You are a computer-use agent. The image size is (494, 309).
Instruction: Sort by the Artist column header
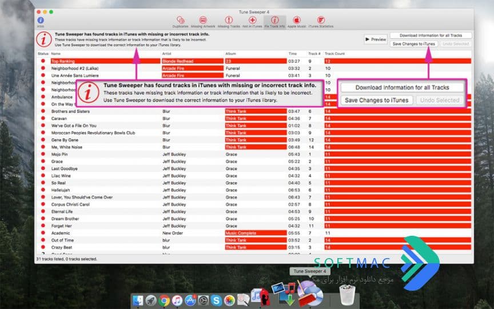[166, 54]
